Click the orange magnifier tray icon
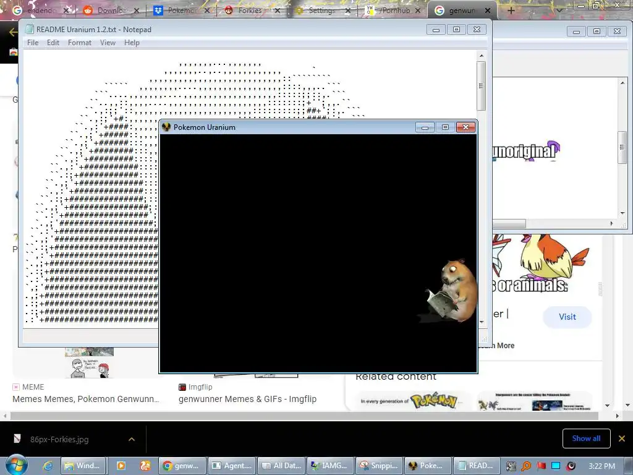Viewport: 633px width, 475px height. click(526, 466)
